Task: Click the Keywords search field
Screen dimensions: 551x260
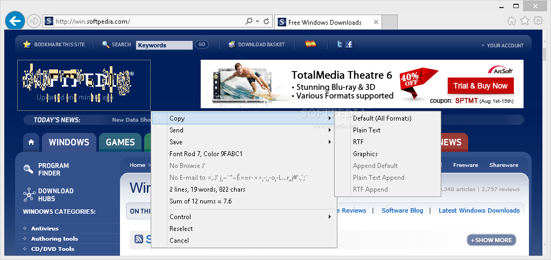Action: 164,45
